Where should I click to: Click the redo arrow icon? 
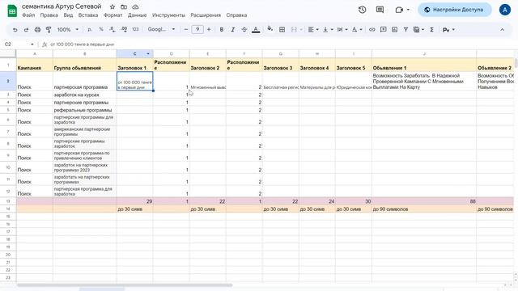26,30
